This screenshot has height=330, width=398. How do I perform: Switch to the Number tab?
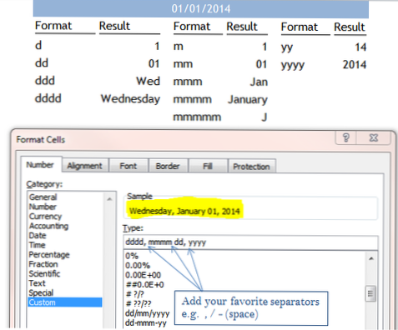40,165
